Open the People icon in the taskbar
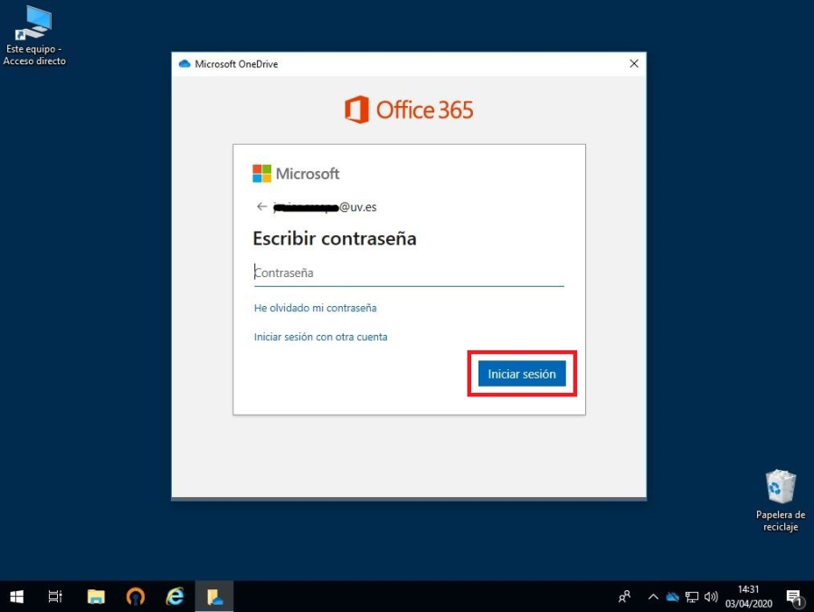Screen dimensions: 814x612 pyautogui.click(x=624, y=597)
